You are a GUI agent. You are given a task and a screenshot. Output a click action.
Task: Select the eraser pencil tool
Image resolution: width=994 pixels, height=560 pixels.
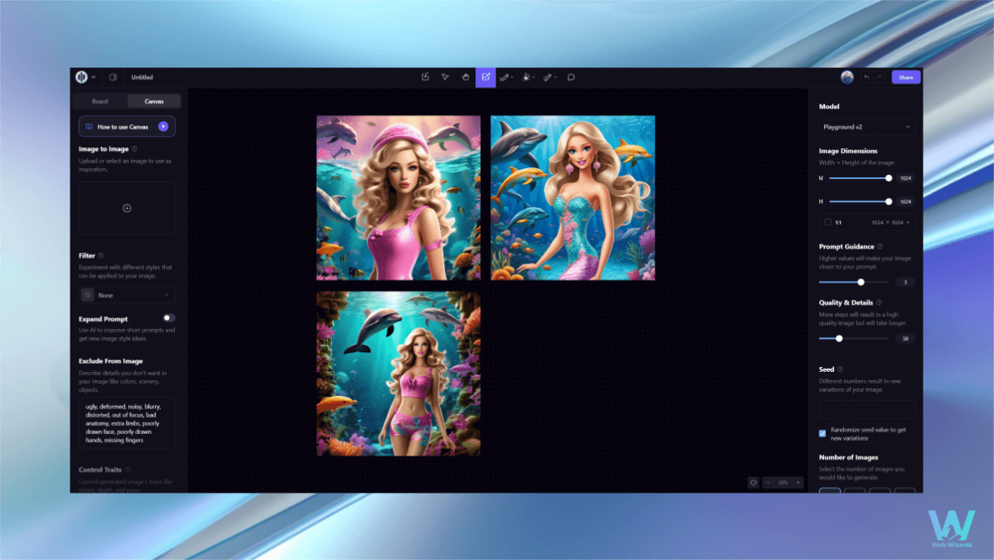(548, 77)
